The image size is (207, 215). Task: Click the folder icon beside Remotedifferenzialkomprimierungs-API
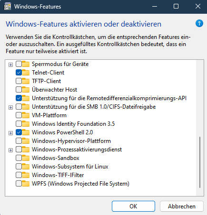pos(26,98)
